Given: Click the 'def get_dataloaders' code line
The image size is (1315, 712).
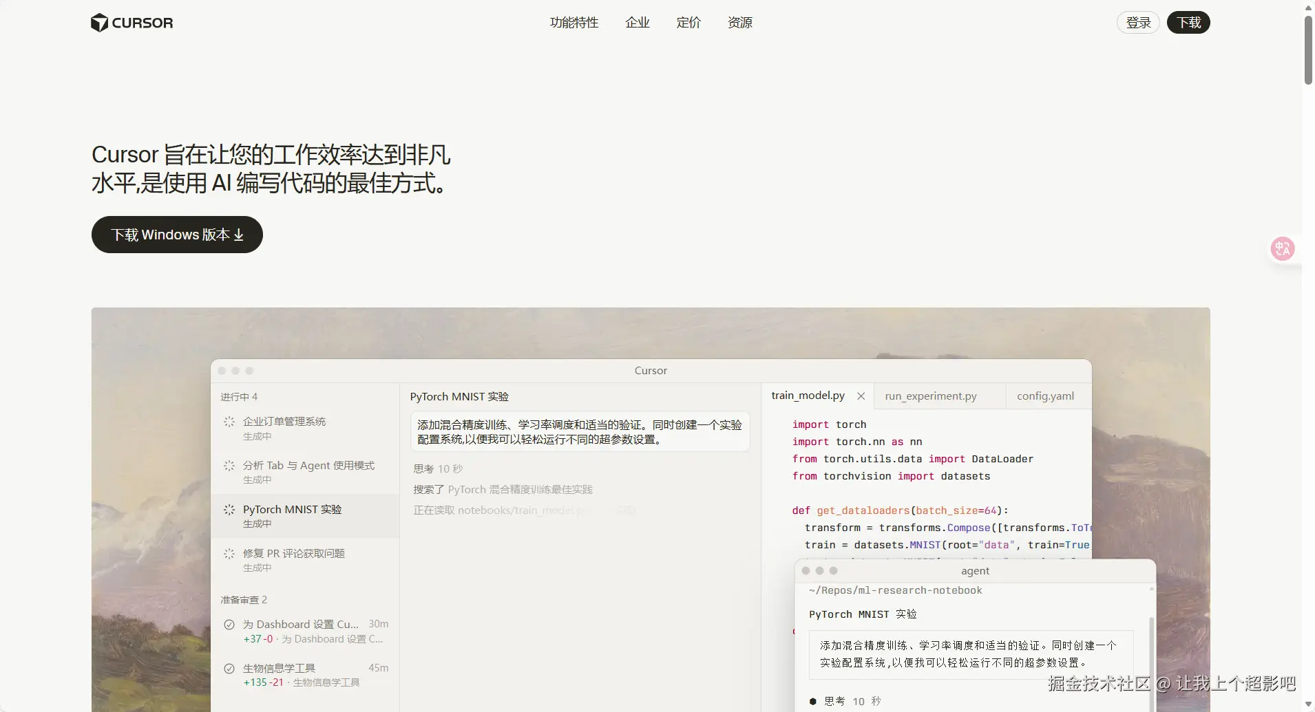Looking at the screenshot, I should tap(900, 510).
